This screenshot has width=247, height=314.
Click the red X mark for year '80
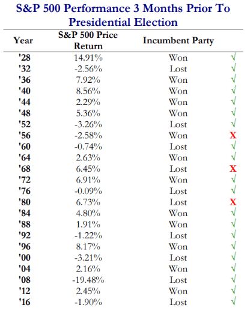(233, 202)
